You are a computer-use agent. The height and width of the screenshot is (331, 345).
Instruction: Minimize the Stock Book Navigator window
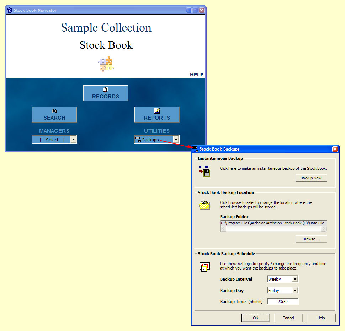tap(189, 10)
